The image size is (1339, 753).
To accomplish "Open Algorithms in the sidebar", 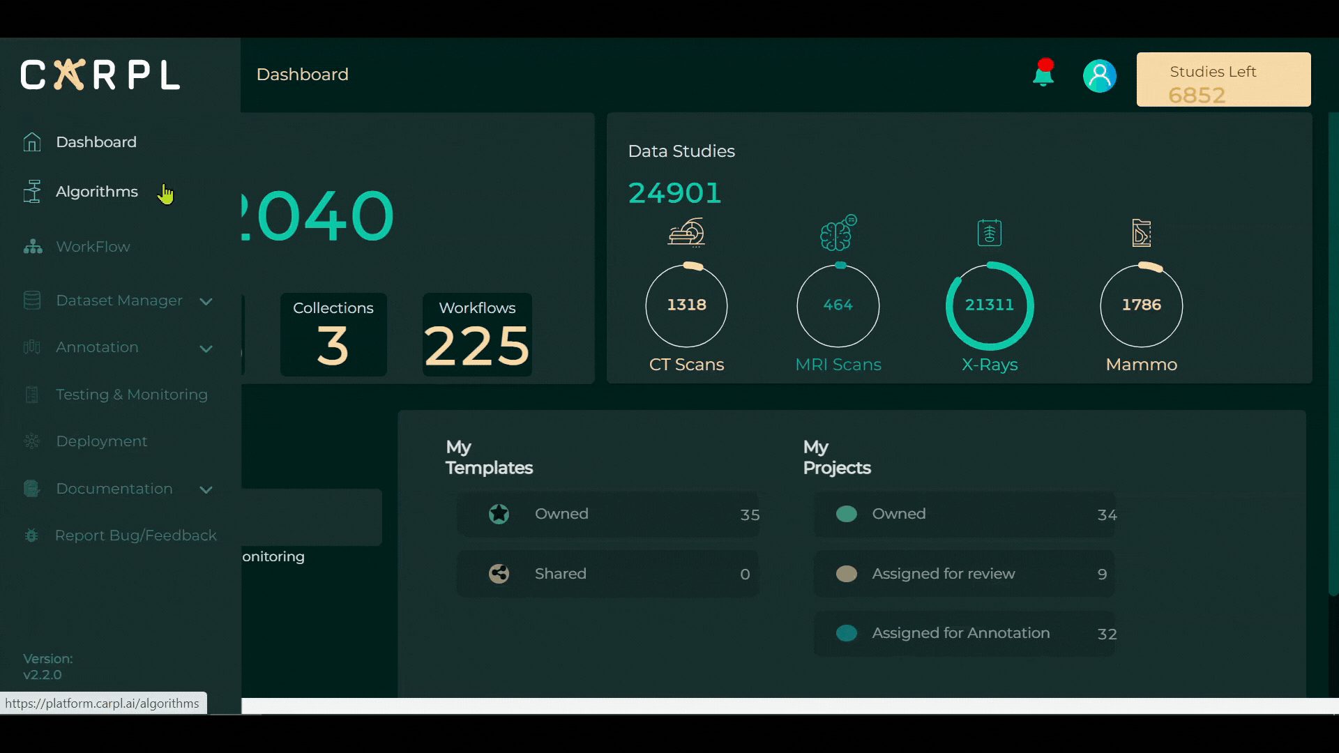I will coord(96,192).
